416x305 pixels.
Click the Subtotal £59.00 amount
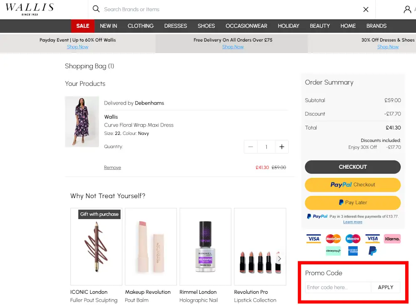[393, 100]
